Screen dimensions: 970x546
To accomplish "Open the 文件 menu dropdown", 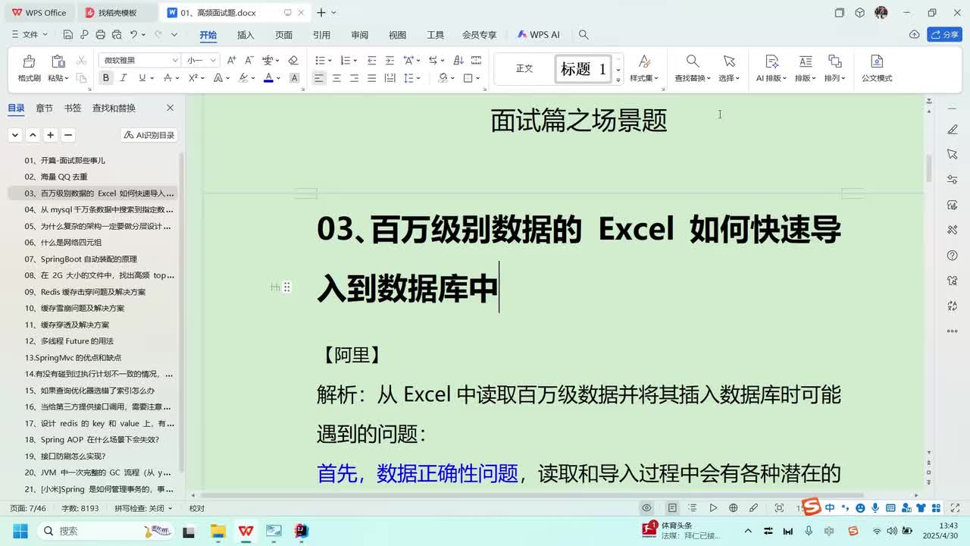I will (30, 35).
